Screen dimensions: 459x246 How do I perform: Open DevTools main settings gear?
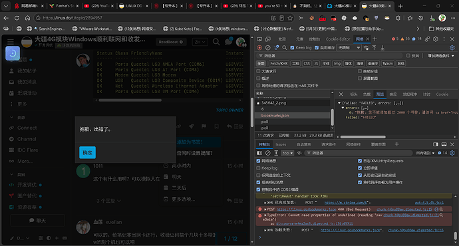click(x=436, y=39)
